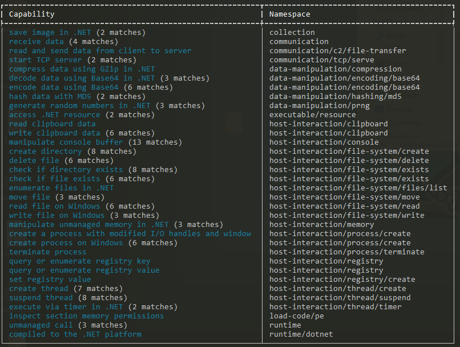Select the 'unmanaged call' capability
This screenshot has width=460, height=347.
click(41, 325)
